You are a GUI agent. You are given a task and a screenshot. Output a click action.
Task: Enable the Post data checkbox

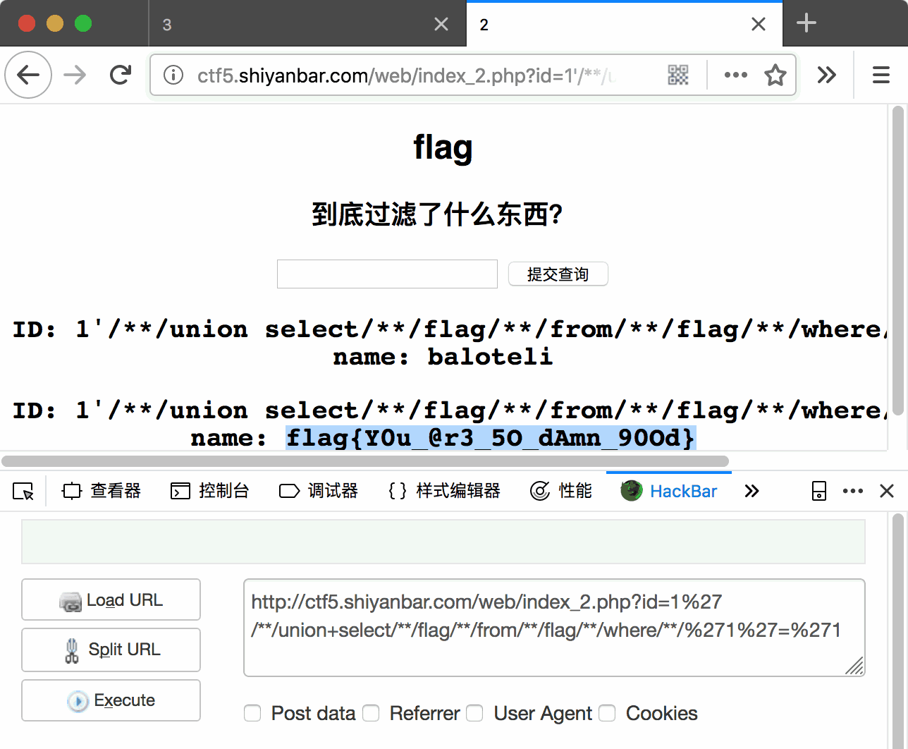252,714
